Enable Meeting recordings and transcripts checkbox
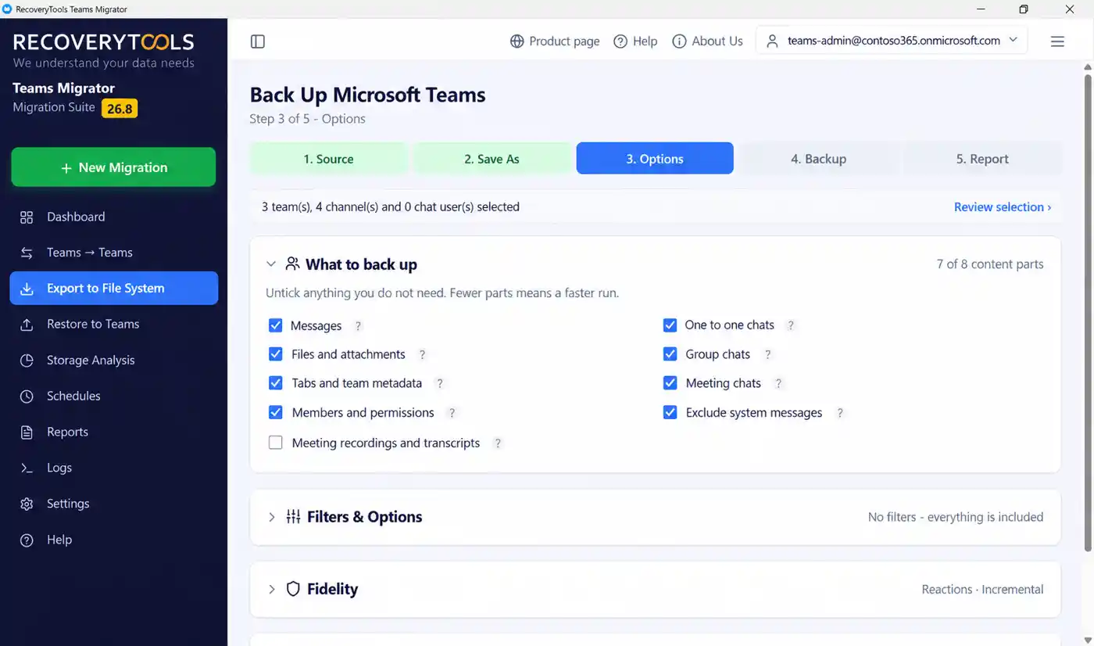The image size is (1094, 646). click(275, 443)
